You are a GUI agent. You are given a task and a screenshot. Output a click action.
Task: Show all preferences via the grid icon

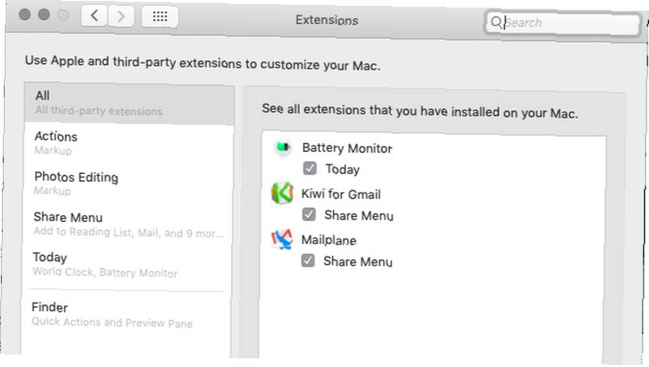click(x=160, y=17)
